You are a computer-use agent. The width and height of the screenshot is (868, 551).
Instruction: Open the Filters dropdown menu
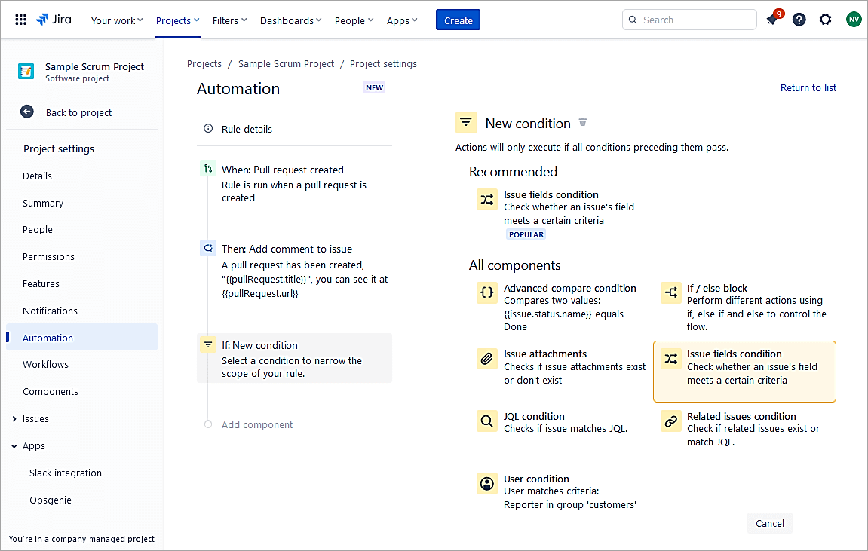(x=230, y=20)
